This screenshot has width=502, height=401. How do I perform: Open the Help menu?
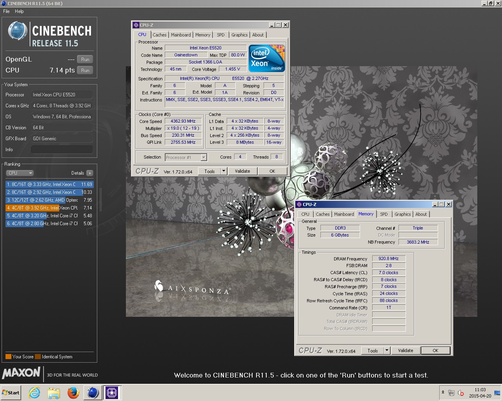tap(19, 11)
